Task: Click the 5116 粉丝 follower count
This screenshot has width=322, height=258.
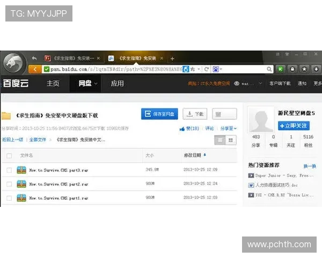Action: click(x=308, y=141)
